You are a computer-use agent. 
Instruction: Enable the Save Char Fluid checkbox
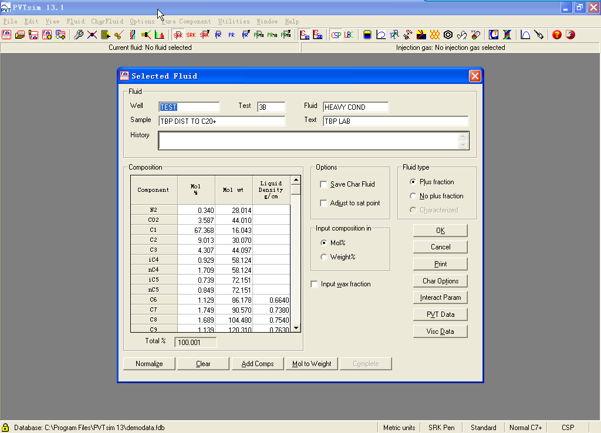(323, 184)
